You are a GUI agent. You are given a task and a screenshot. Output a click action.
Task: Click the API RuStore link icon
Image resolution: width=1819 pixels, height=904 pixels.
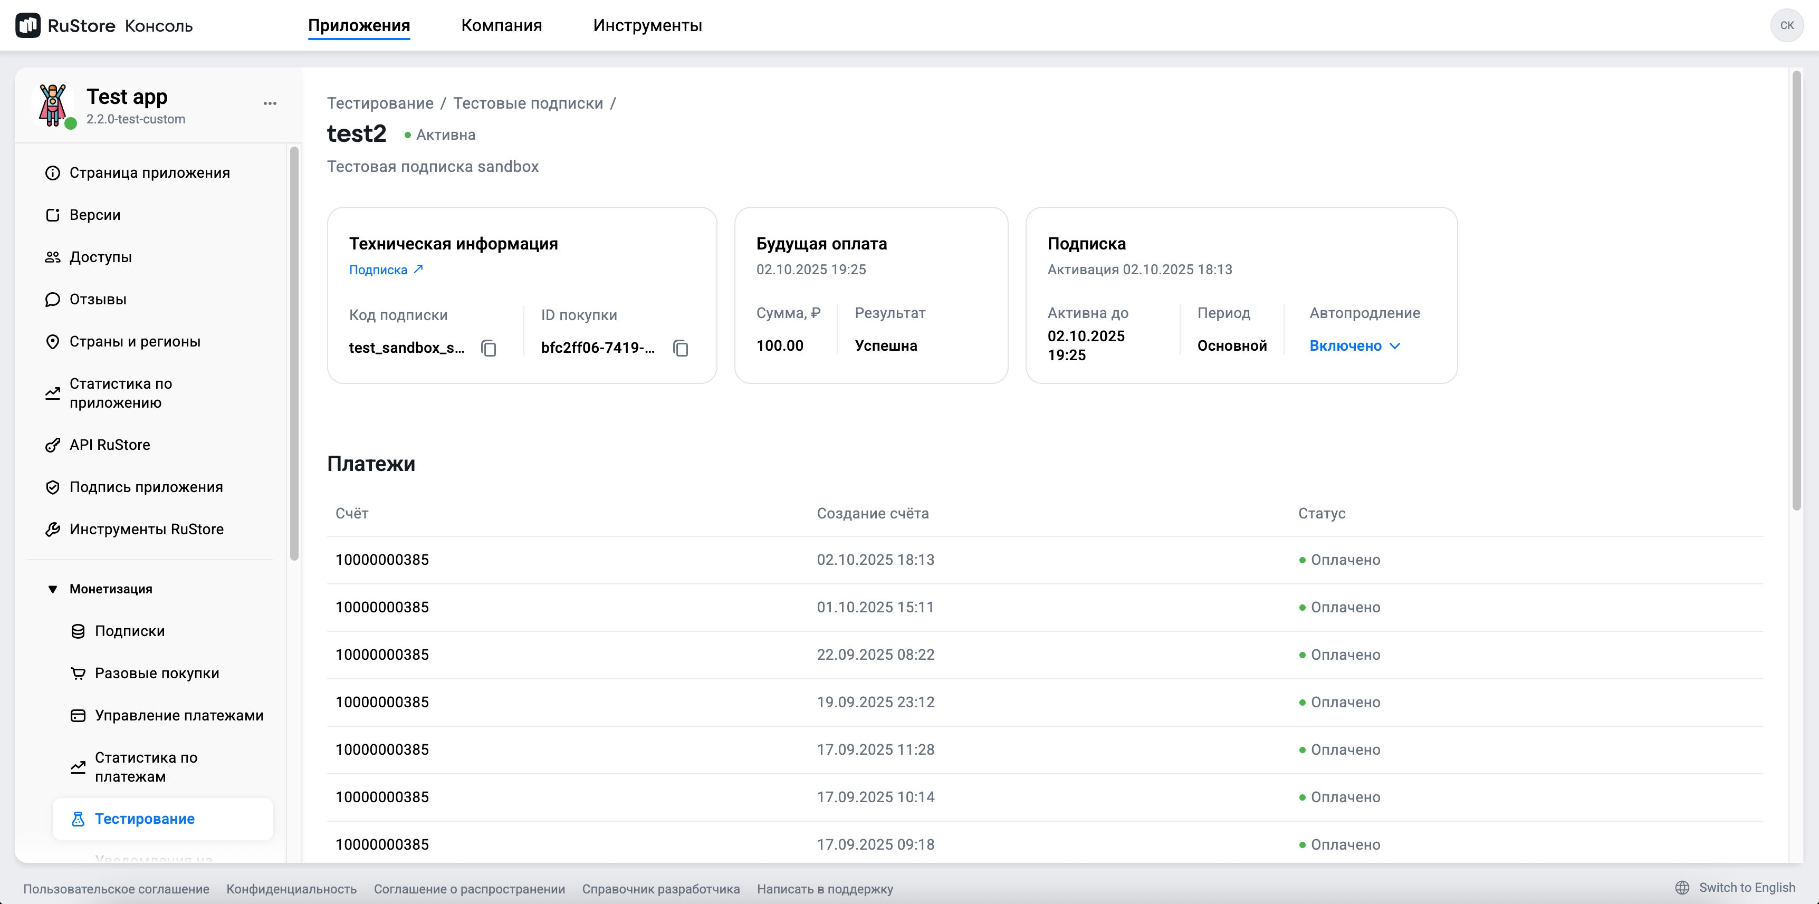pyautogui.click(x=53, y=445)
